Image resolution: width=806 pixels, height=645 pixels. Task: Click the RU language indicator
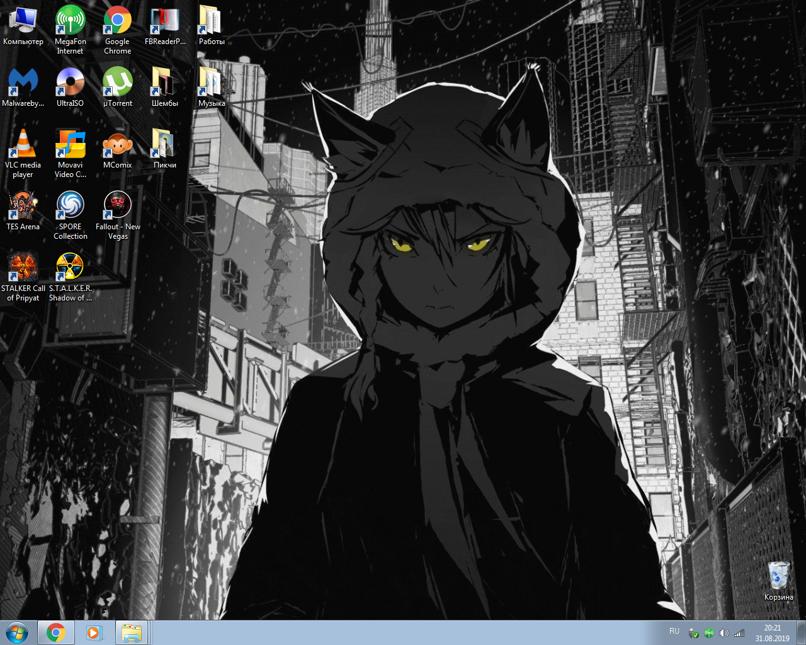point(674,631)
